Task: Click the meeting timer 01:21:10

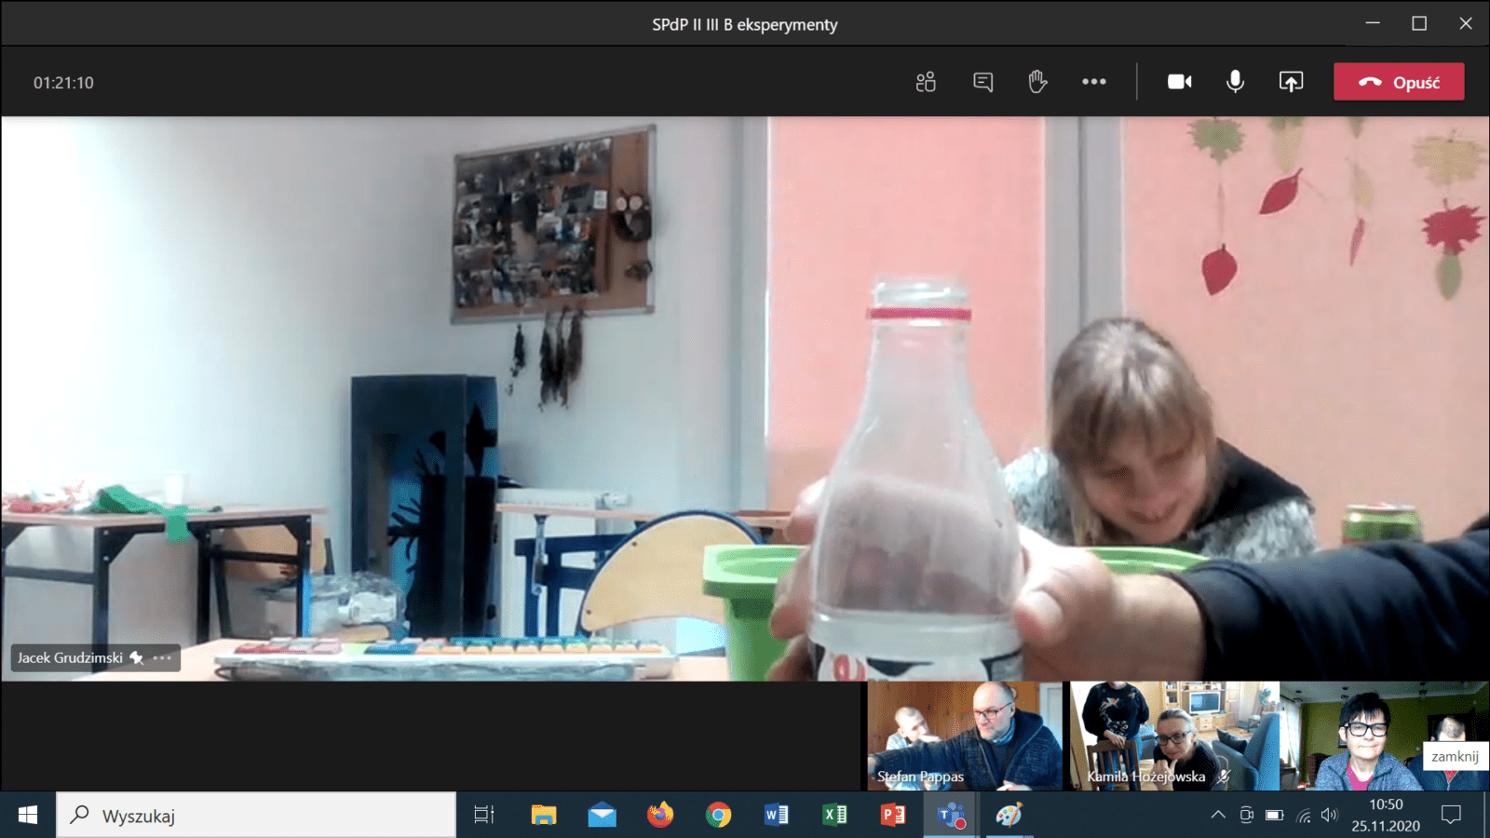Action: point(63,83)
